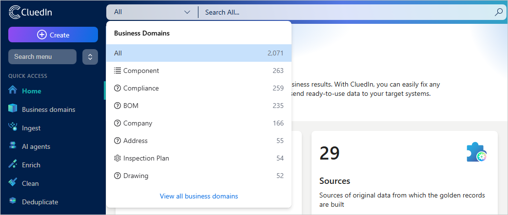Click the 166 count beside Company

[x=278, y=123]
